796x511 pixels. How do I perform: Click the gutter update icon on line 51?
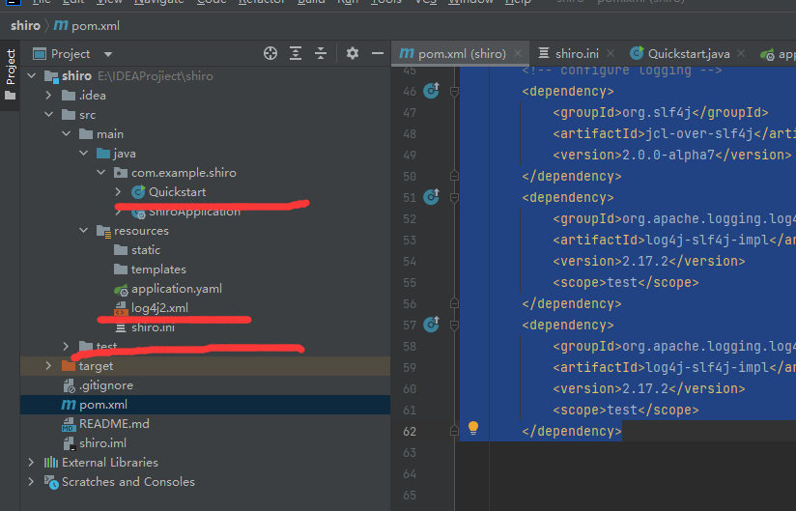(x=431, y=197)
